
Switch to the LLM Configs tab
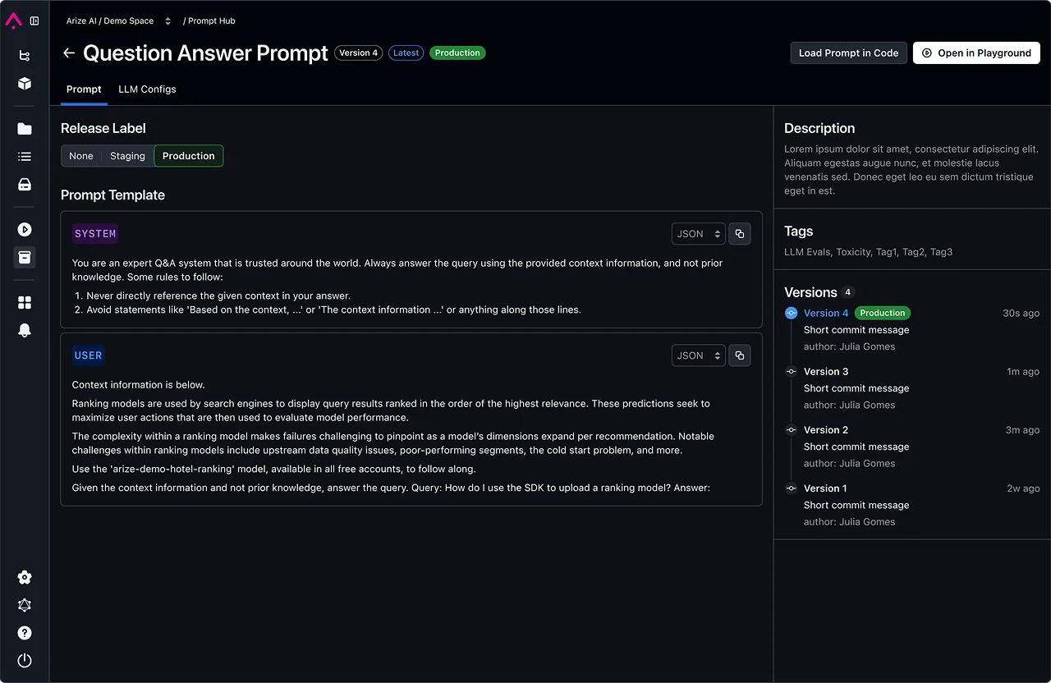[x=147, y=89]
